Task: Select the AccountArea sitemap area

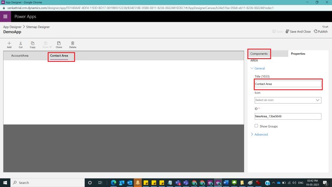Action: (x=20, y=56)
